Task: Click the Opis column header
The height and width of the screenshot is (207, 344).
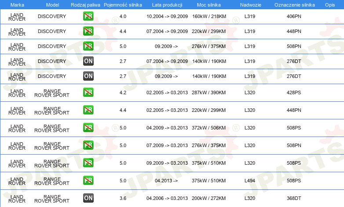Action: pos(330,5)
